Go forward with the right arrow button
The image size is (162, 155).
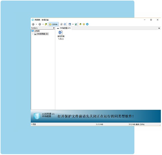[x=40, y=24]
